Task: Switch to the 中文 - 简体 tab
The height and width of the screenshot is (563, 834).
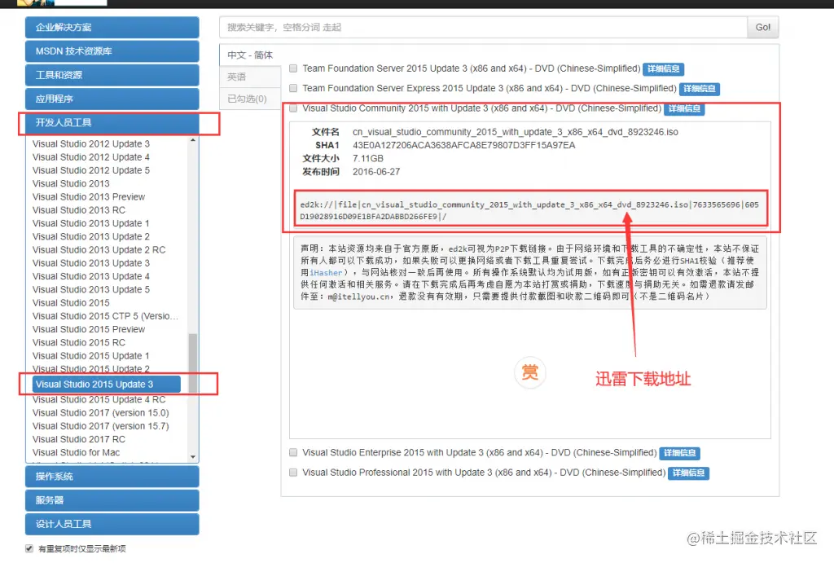Action: (x=250, y=55)
